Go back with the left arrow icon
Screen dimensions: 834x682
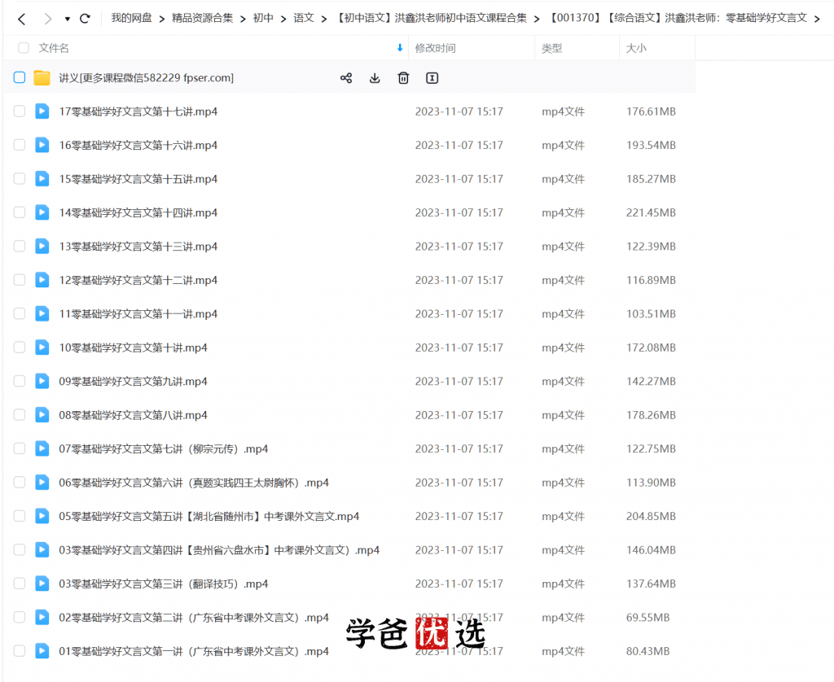(21, 20)
